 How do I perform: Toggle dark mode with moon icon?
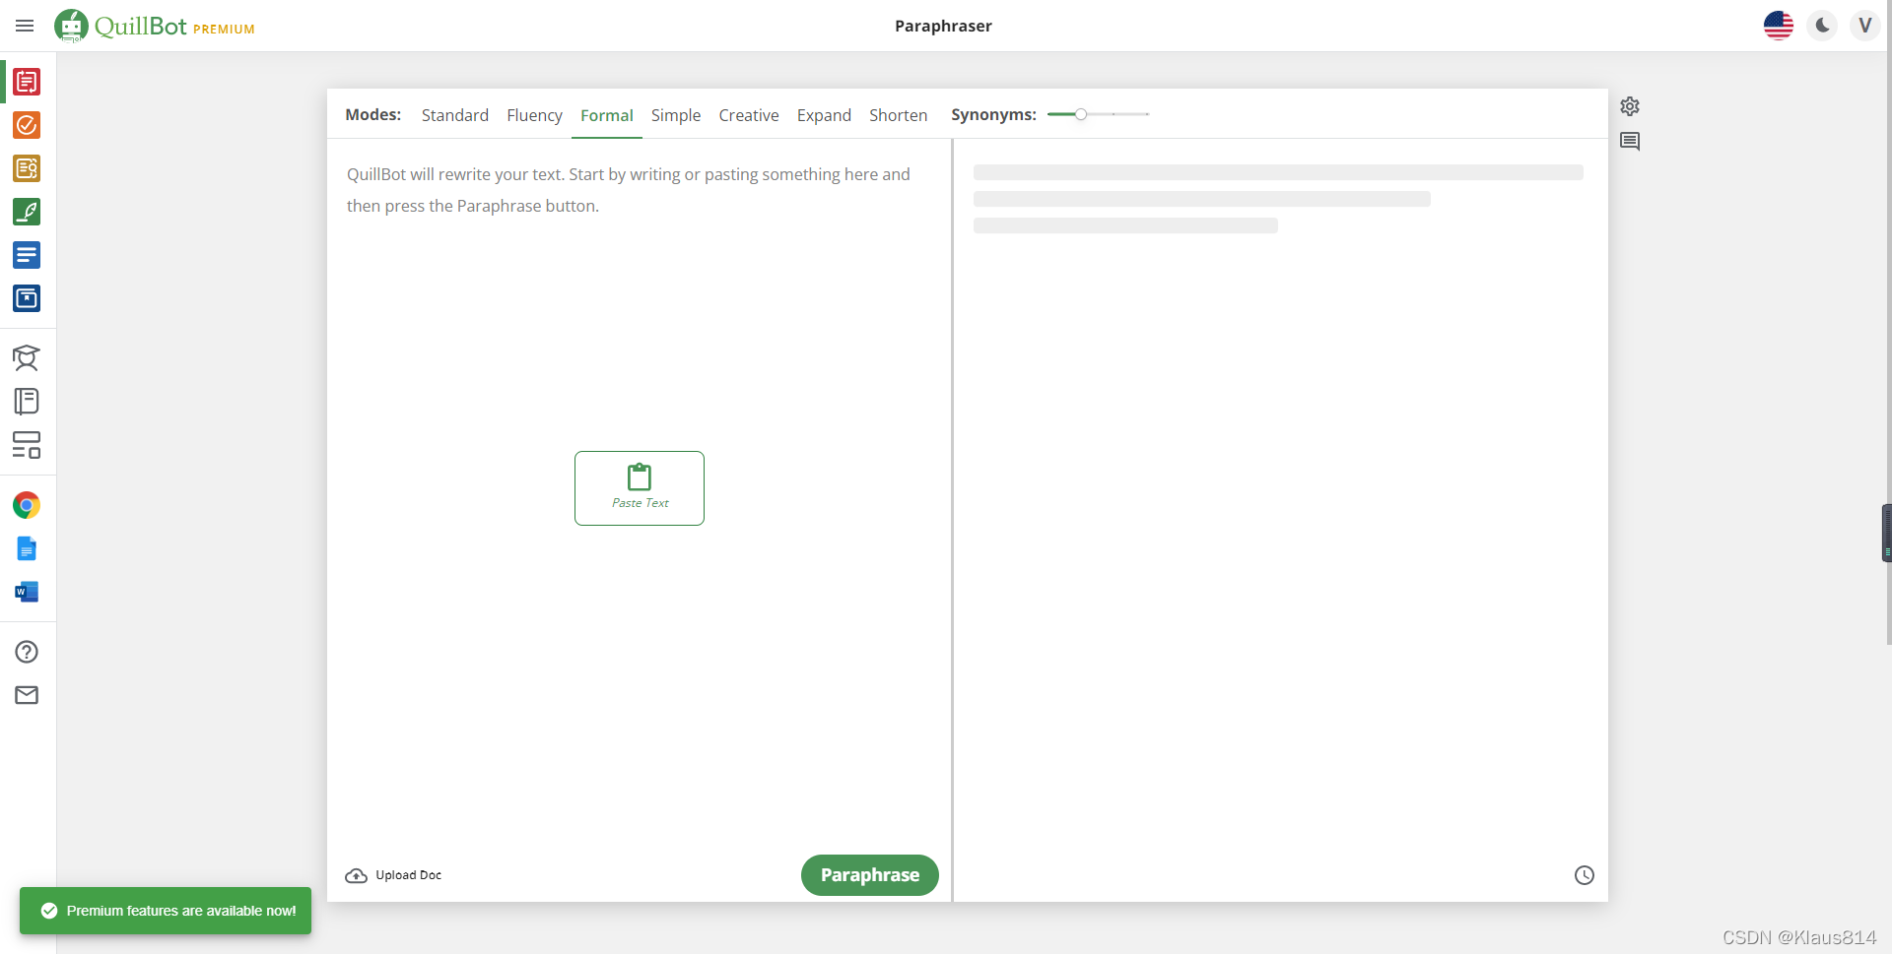pyautogui.click(x=1823, y=26)
